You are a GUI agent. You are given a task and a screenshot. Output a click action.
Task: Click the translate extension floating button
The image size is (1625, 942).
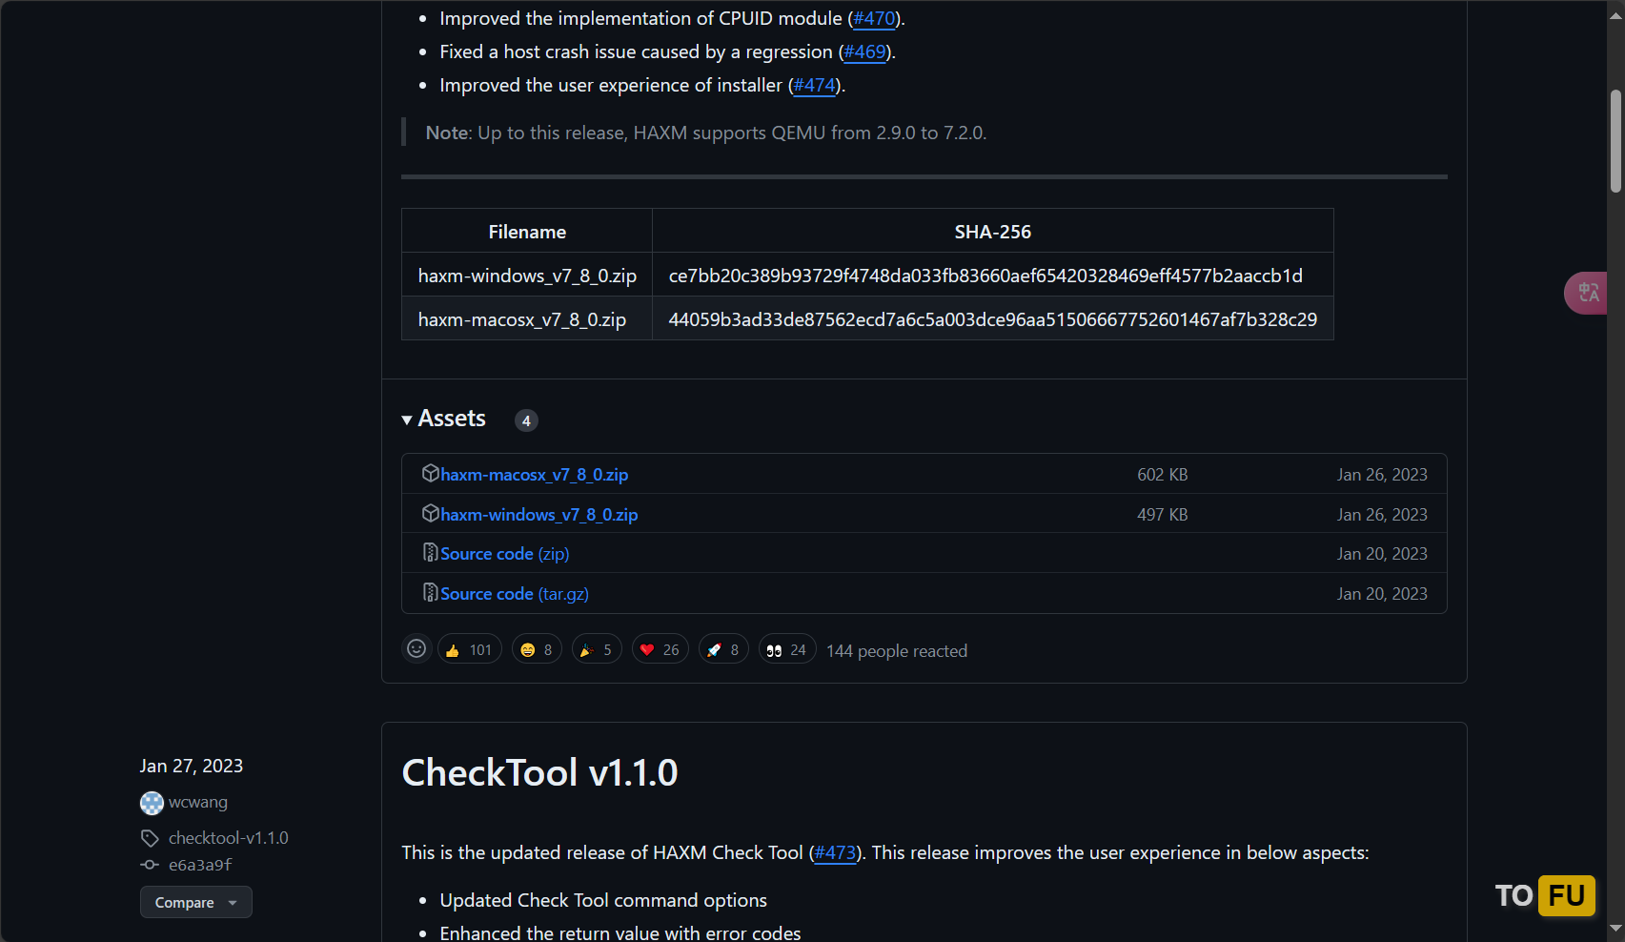click(x=1587, y=293)
